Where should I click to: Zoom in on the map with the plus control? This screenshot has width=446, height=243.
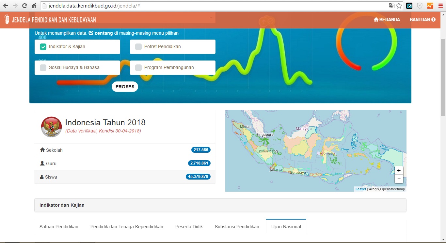click(x=399, y=170)
